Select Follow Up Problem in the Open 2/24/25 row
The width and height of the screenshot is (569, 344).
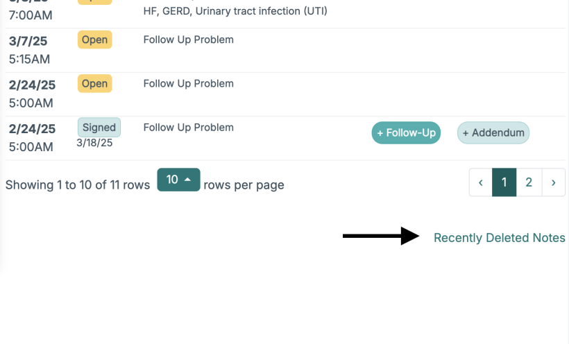coord(188,84)
